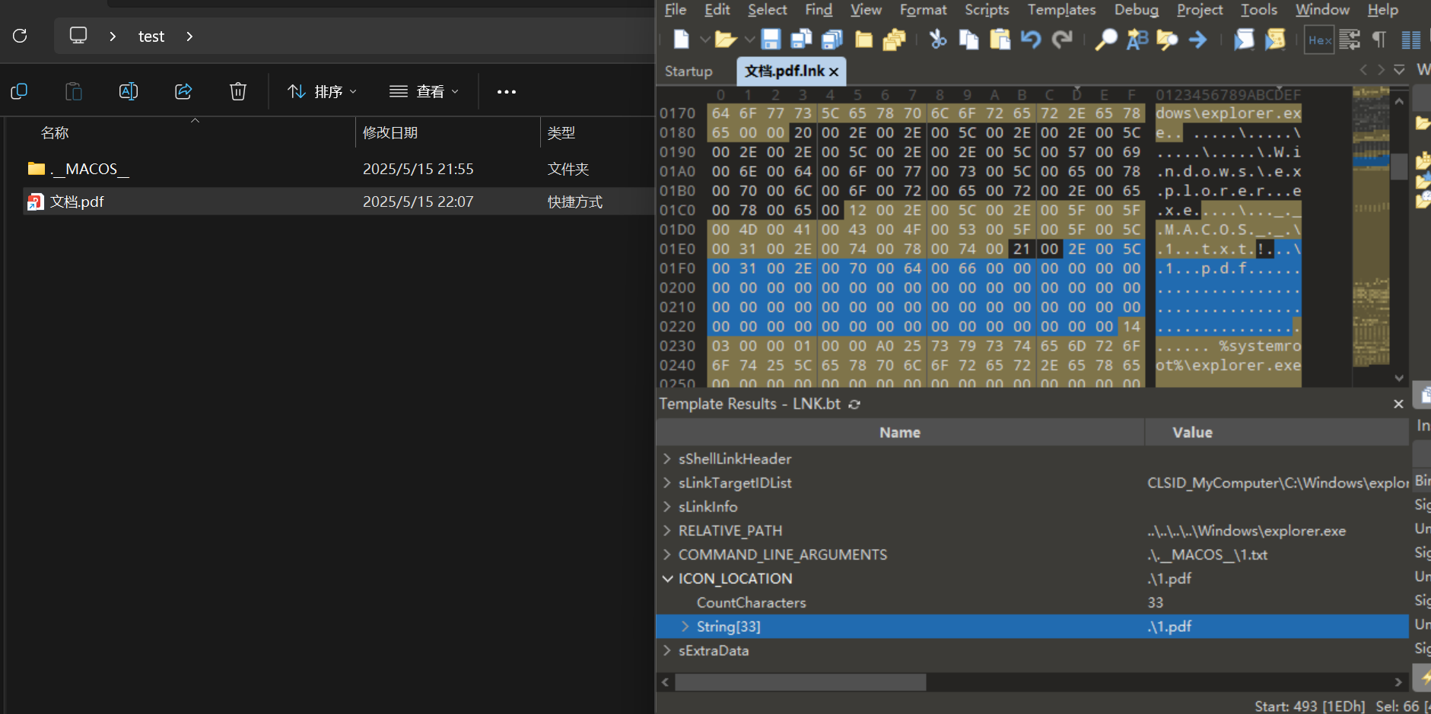Click the Share icon in Explorer toolbar
This screenshot has height=714, width=1431.
point(183,92)
